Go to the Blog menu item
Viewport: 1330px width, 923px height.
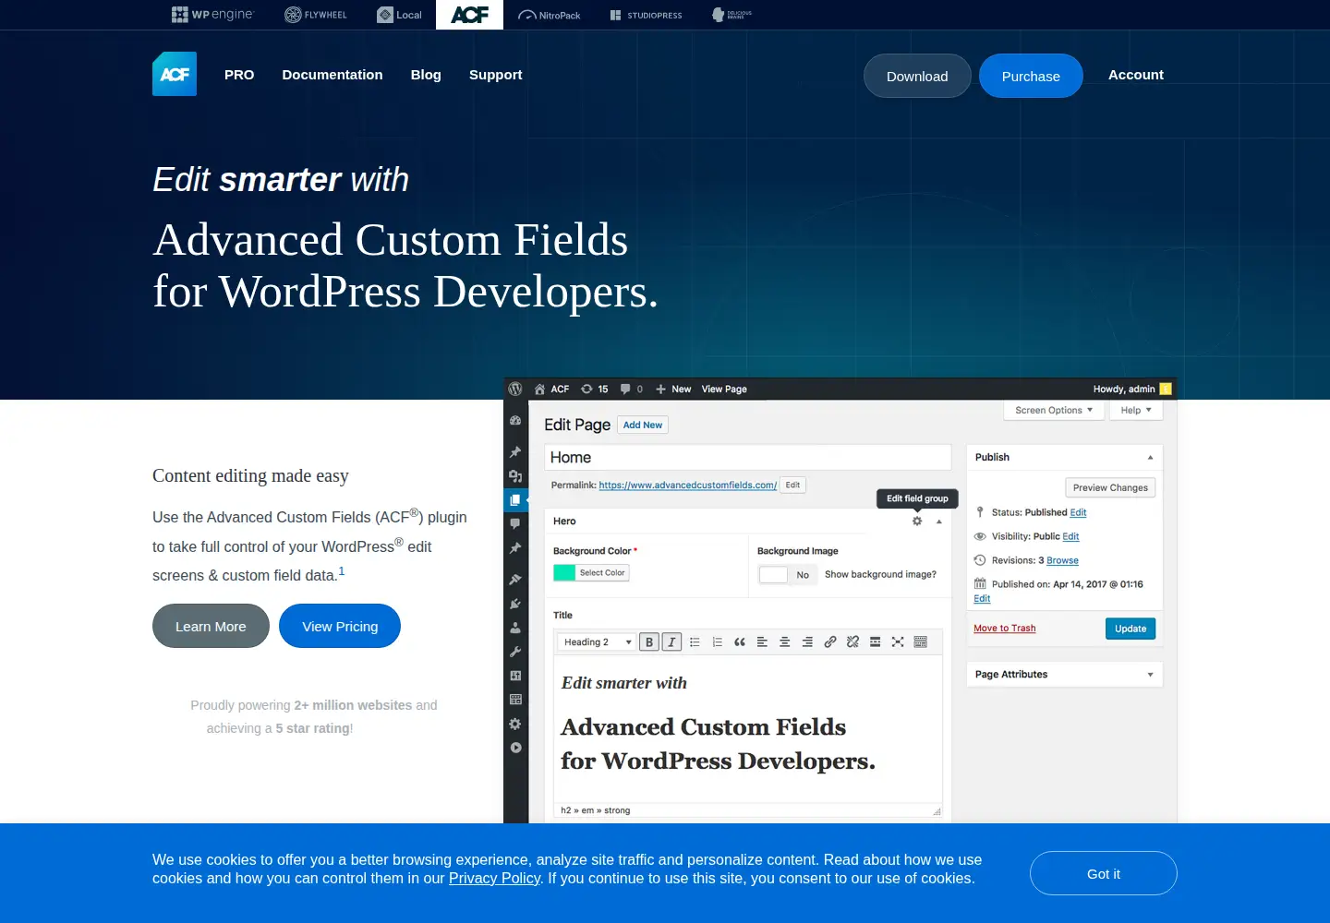click(426, 75)
